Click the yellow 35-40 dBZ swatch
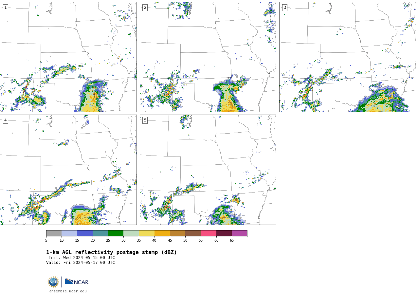 click(147, 233)
